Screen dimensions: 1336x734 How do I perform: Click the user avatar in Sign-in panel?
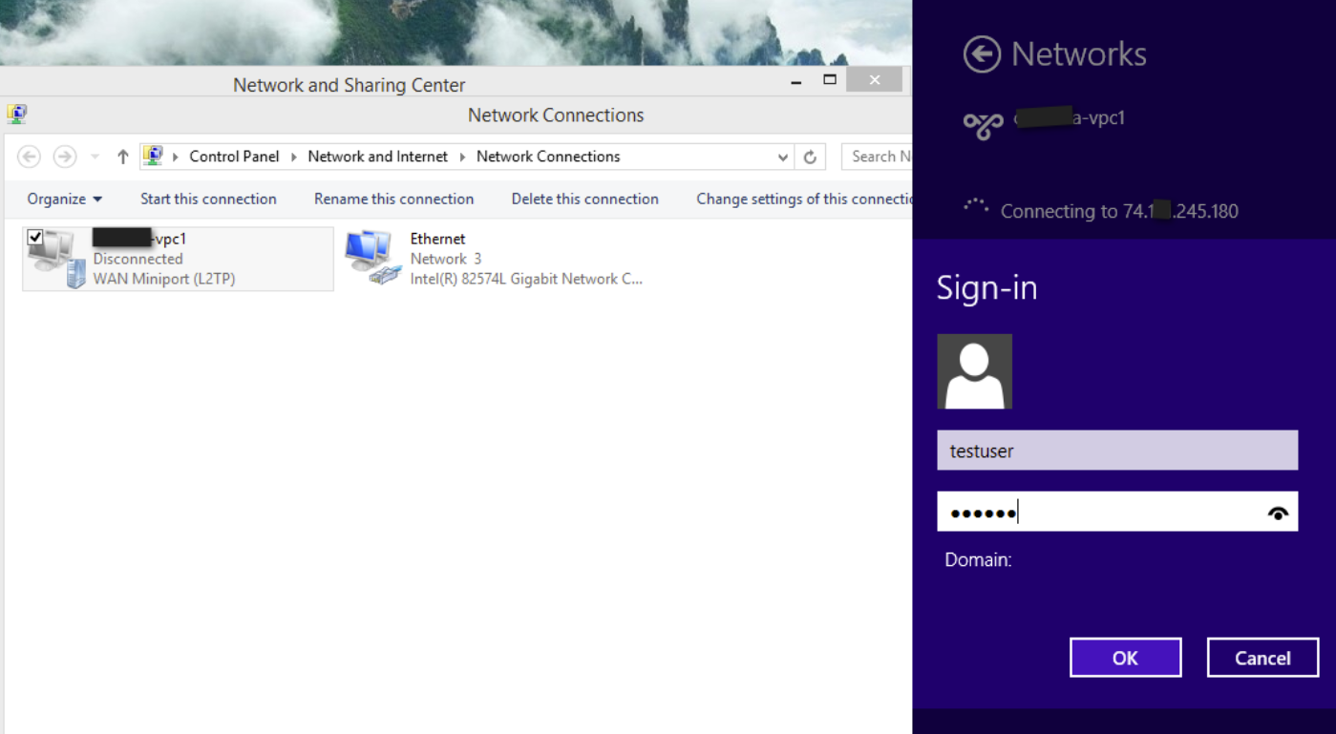point(973,371)
